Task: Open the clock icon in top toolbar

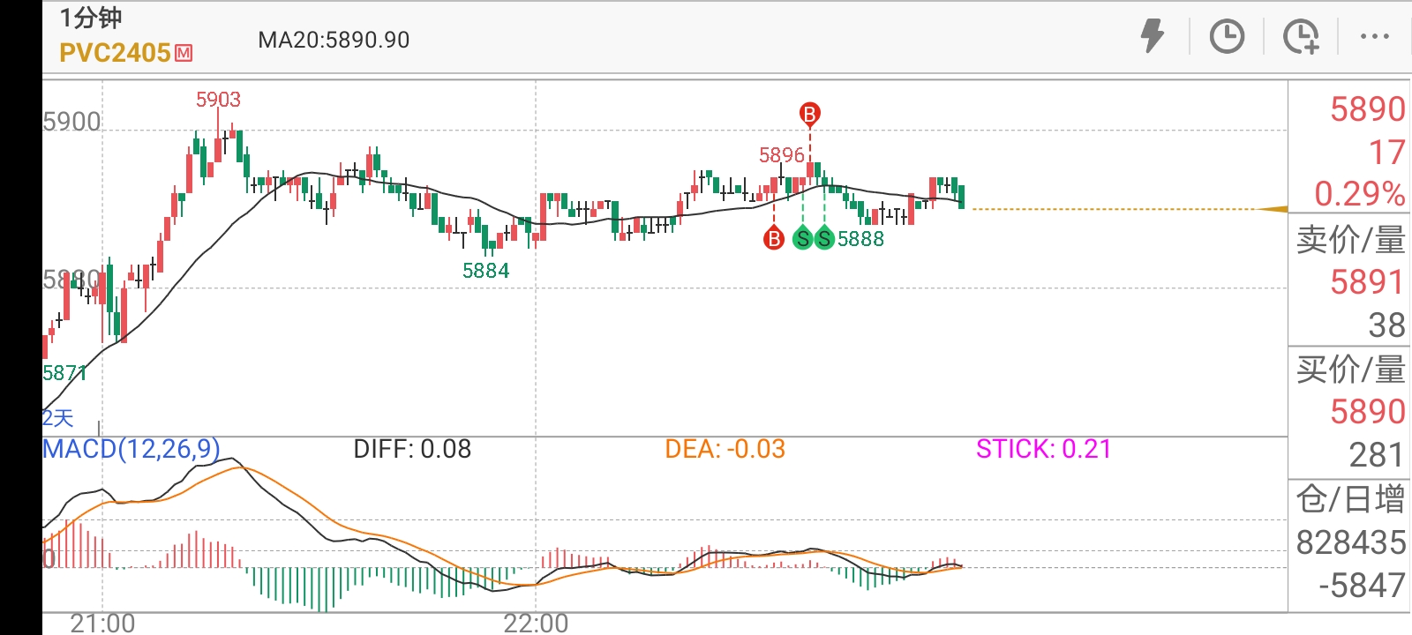Action: [x=1227, y=37]
